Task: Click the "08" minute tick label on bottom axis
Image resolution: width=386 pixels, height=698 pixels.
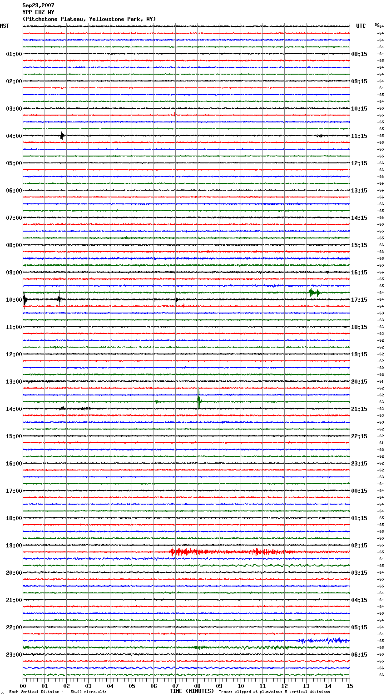Action: click(197, 686)
